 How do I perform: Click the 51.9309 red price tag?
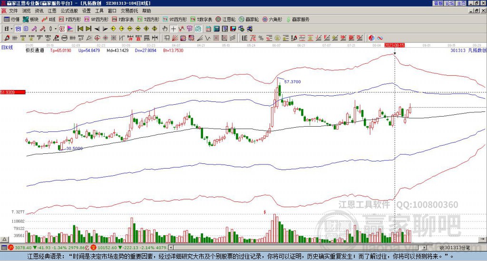pyautogui.click(x=13, y=92)
